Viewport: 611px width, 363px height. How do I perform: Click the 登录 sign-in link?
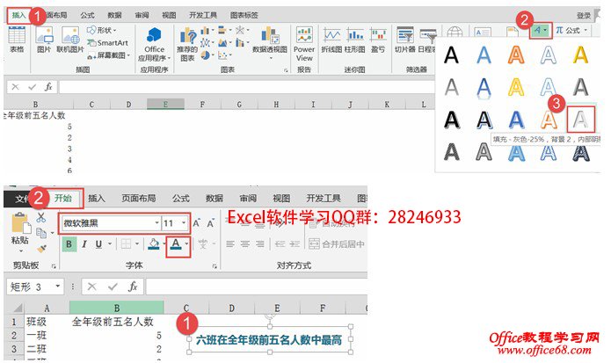click(583, 16)
